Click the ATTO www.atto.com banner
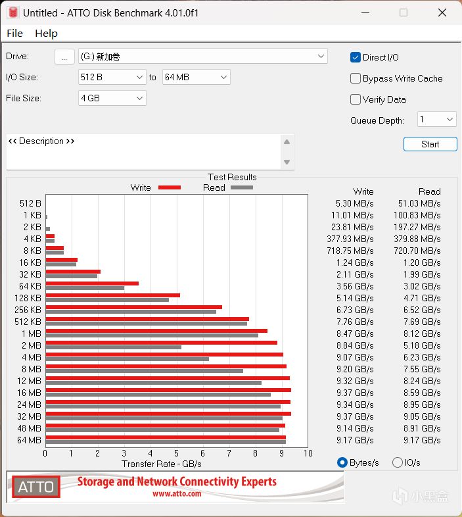The height and width of the screenshot is (517, 462). 175,487
